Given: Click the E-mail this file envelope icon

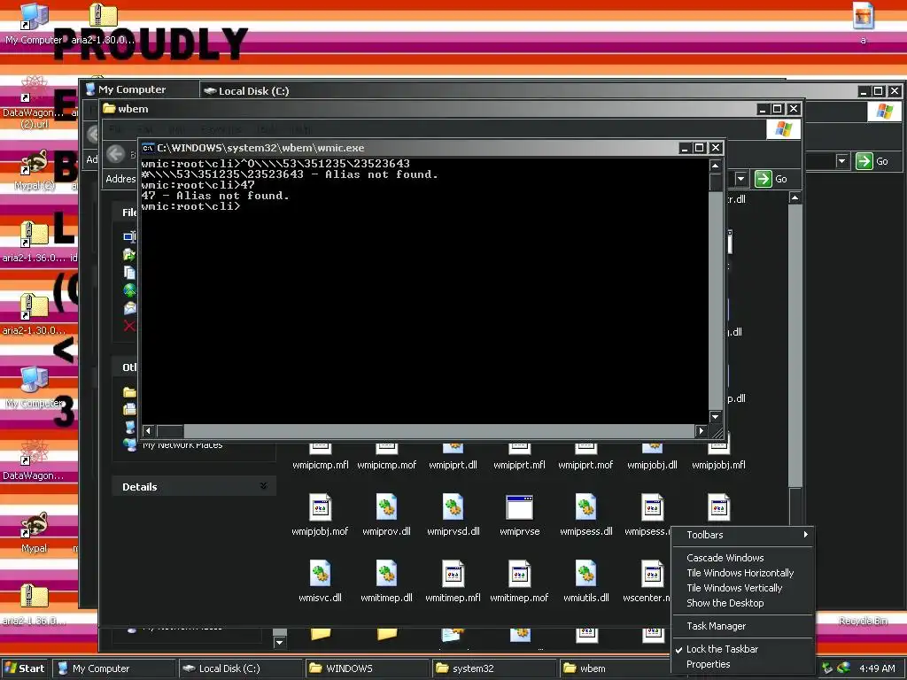Looking at the screenshot, I should pos(129,308).
